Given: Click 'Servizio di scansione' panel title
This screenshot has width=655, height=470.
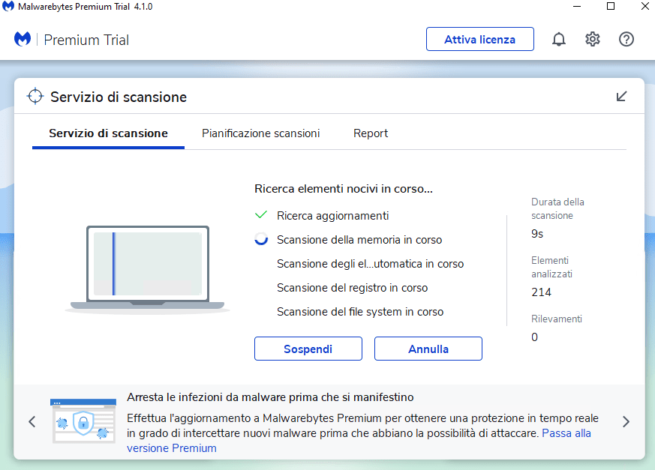Looking at the screenshot, I should [x=119, y=97].
